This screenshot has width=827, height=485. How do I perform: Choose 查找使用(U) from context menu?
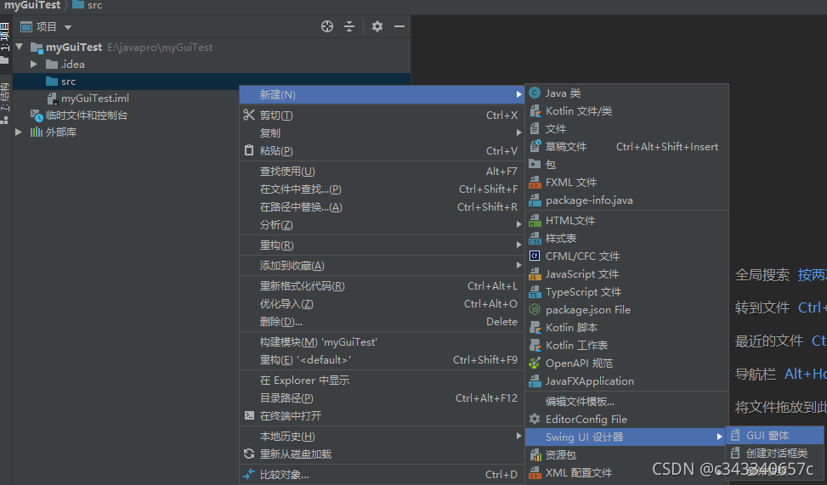(x=382, y=172)
